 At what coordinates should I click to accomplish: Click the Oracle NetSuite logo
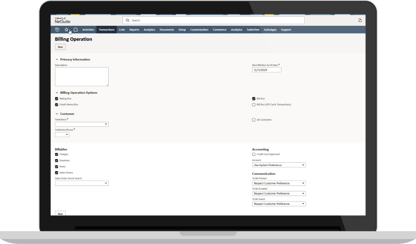point(62,20)
